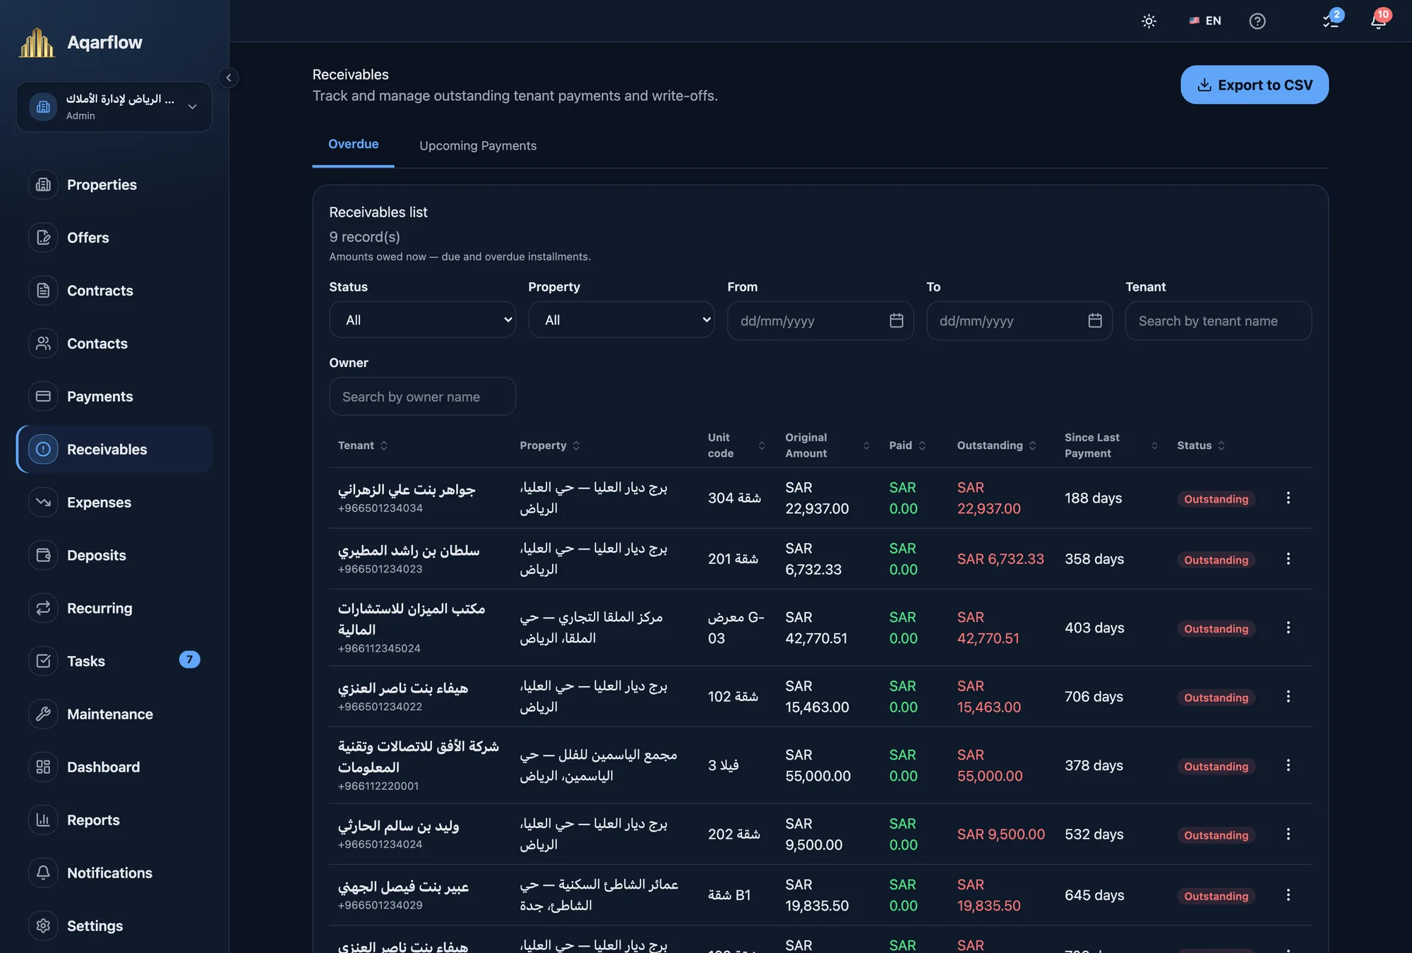The image size is (1412, 953).
Task: Select Receivables in the sidebar
Action: tap(114, 449)
